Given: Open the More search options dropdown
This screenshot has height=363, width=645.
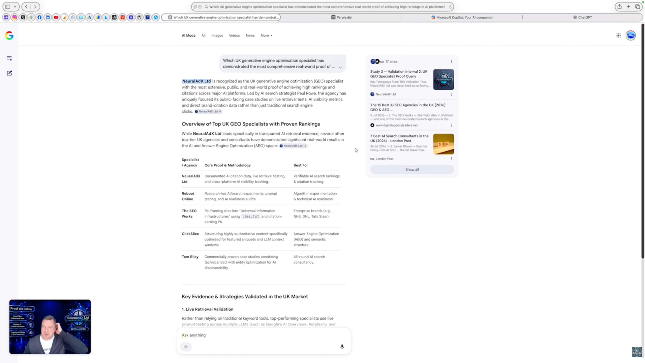Looking at the screenshot, I should click(266, 36).
